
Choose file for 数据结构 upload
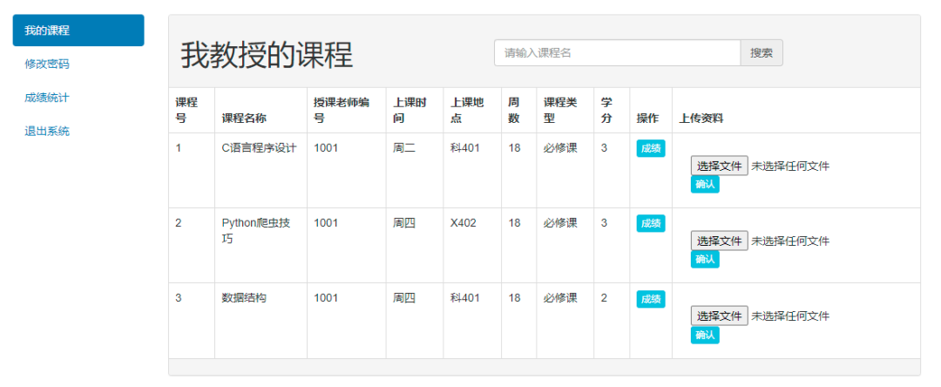(x=720, y=316)
